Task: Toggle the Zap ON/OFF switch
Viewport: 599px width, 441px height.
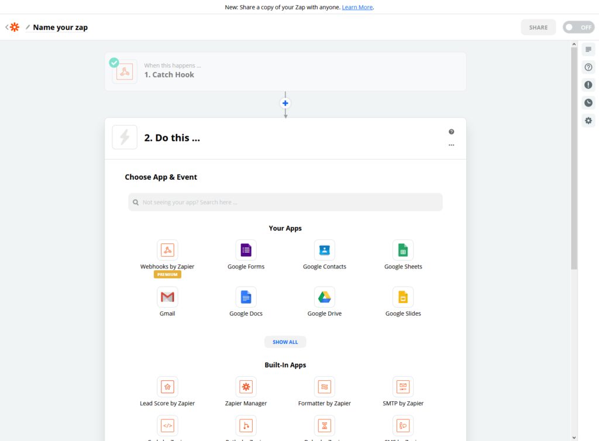Action: click(579, 27)
